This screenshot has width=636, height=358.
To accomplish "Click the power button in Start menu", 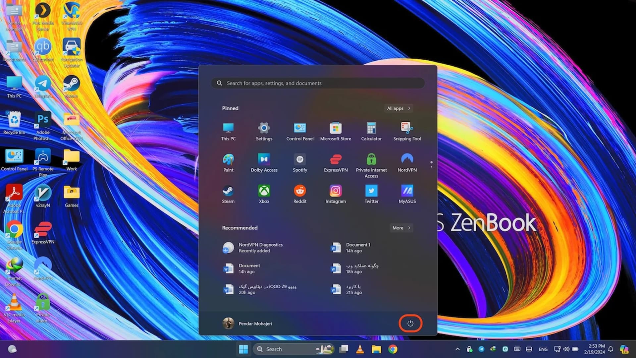I will click(410, 324).
